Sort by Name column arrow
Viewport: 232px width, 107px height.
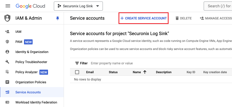145,72
